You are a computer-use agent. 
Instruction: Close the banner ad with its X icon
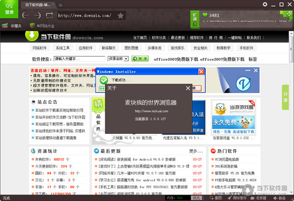[x=256, y=71]
